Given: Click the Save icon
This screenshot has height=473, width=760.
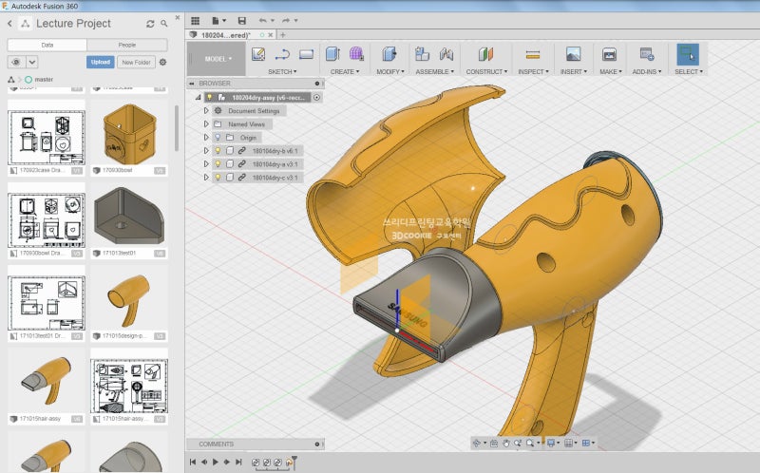Looking at the screenshot, I should point(242,20).
